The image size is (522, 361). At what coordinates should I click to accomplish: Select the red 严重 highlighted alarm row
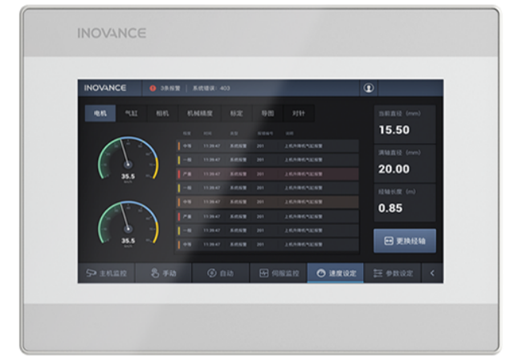[x=267, y=174]
